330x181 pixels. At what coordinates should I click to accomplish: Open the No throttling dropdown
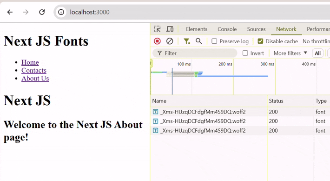click(316, 41)
